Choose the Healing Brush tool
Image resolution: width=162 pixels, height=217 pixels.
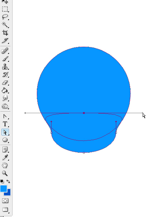coord(5,51)
